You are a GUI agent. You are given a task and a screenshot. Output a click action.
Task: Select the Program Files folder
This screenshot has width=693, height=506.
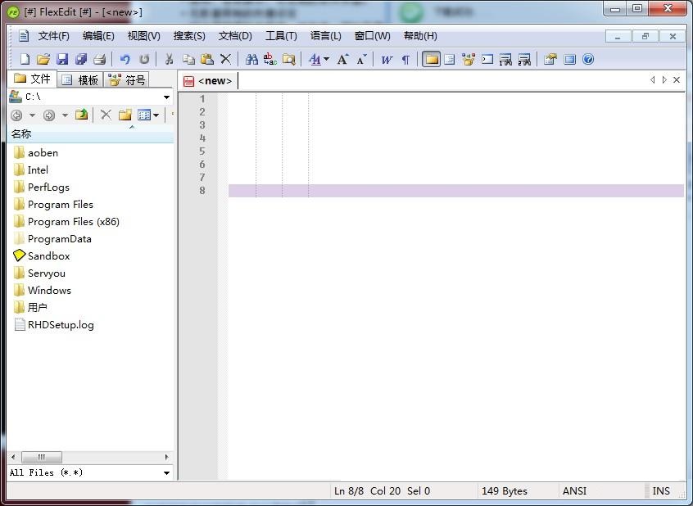pyautogui.click(x=60, y=205)
